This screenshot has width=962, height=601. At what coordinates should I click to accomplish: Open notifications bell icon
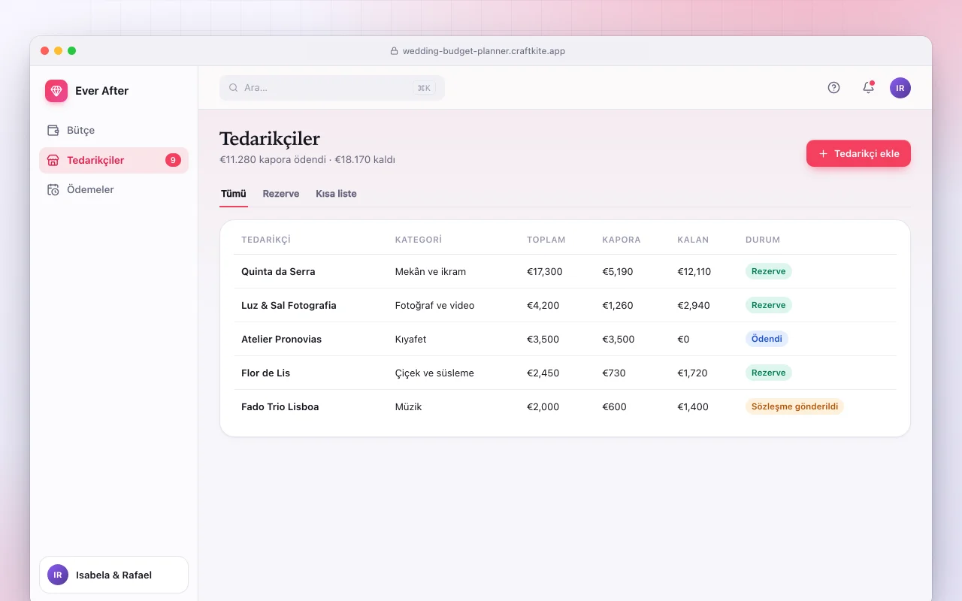pyautogui.click(x=868, y=88)
